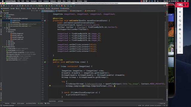This screenshot has height=107, width=191.
Task: Open run configuration dropdown 'app'
Action: [x=42, y=6]
